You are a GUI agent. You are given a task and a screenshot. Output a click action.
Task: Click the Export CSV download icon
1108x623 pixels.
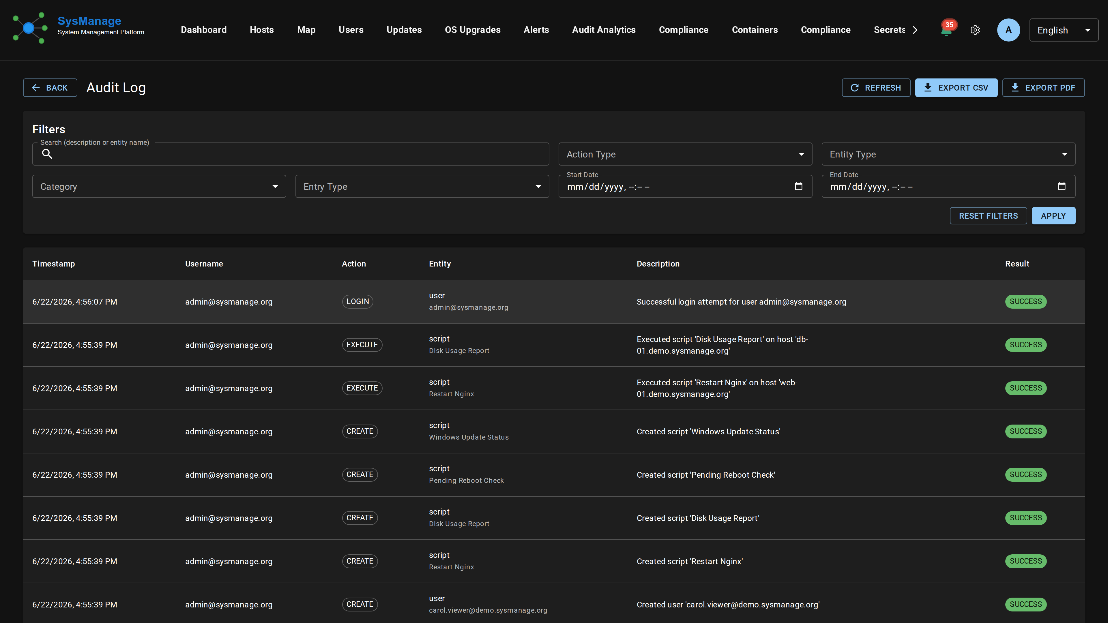coord(928,88)
